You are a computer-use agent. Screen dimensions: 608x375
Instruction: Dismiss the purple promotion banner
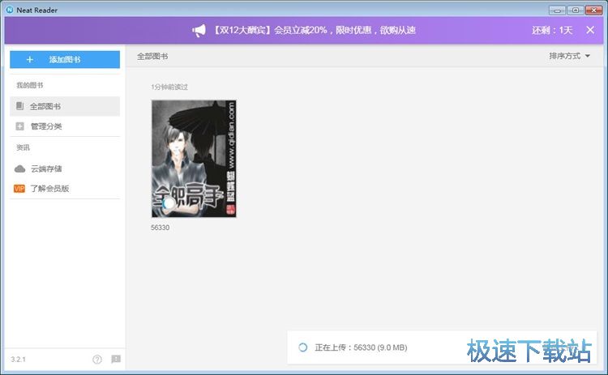point(590,30)
